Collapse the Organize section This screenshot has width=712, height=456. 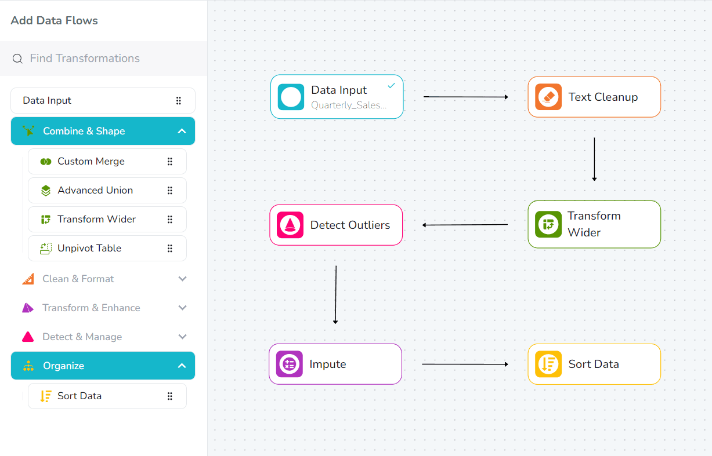(x=182, y=366)
